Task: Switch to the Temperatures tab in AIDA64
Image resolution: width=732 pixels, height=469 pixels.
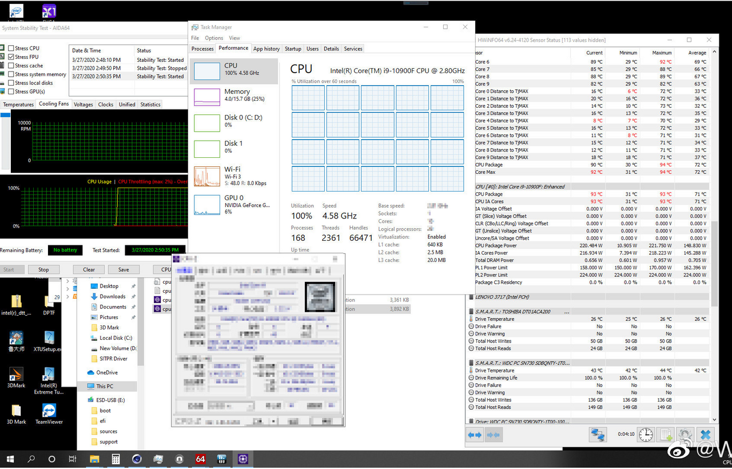Action: (18, 105)
